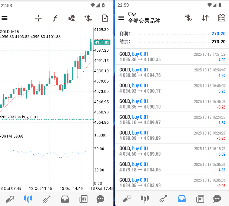Open the hamburger menu on the history screen
Screen dimensions: 229x206
tap(121, 18)
